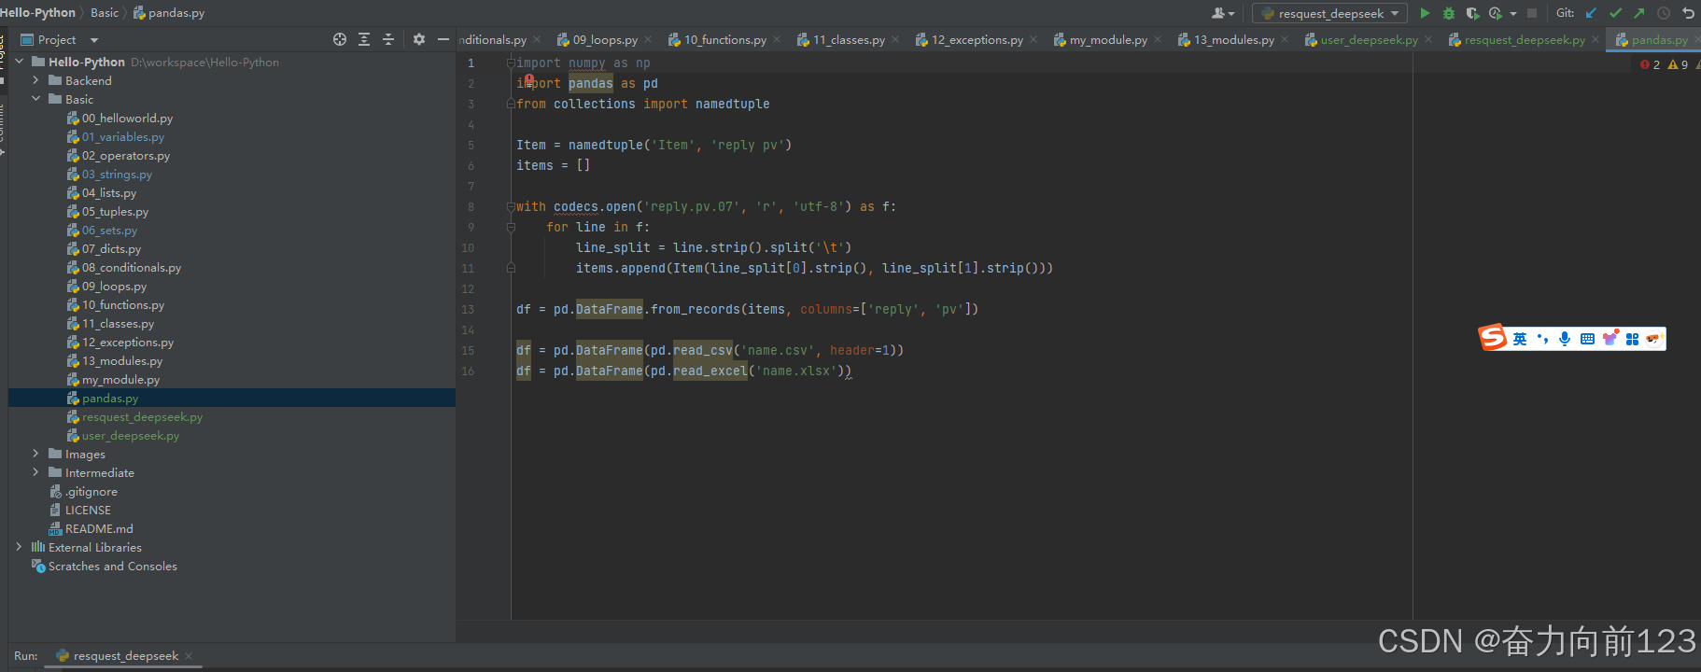Run the resquest_deepseek configuration
This screenshot has height=672, width=1701.
1425,13
